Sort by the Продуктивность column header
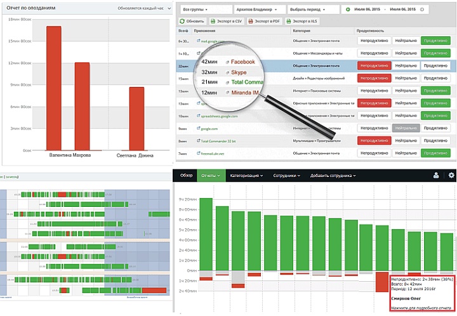 point(370,30)
